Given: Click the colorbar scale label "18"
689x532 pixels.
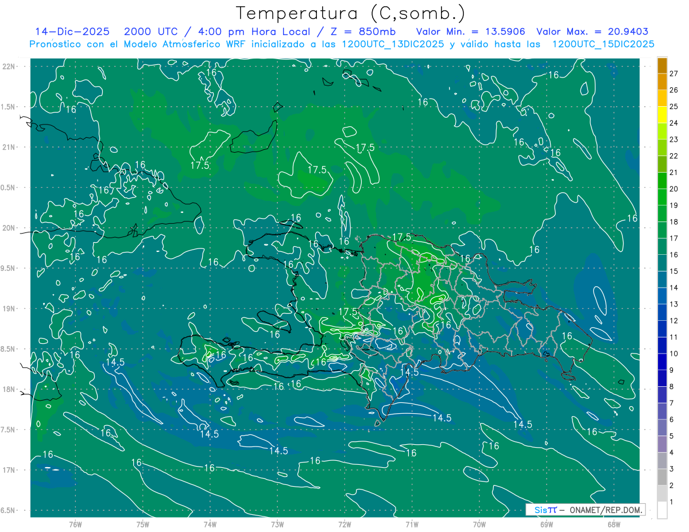Looking at the screenshot, I should tap(673, 222).
